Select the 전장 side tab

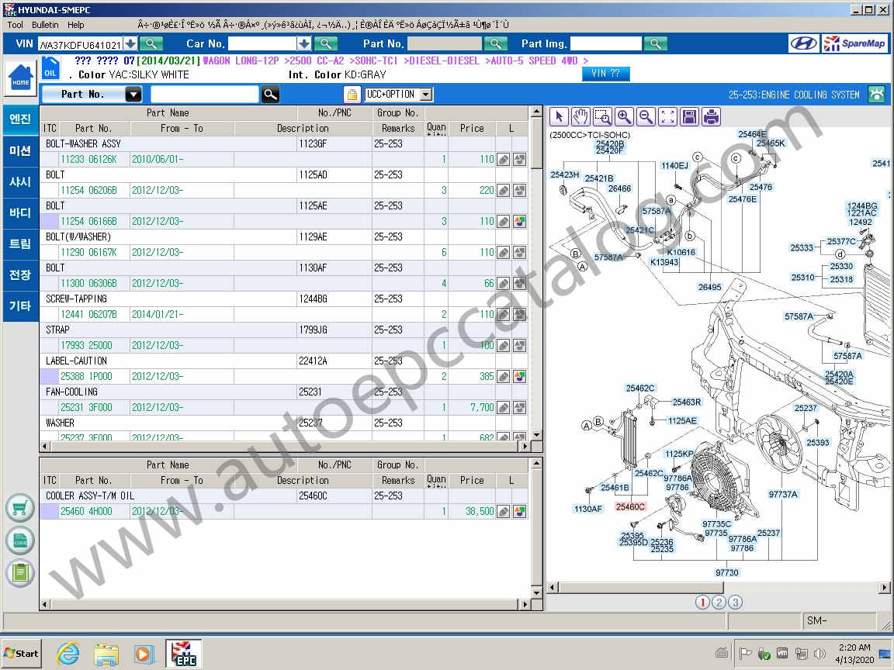click(20, 275)
